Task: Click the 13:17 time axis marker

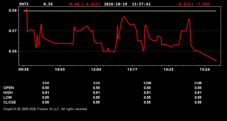Action: click(x=133, y=70)
